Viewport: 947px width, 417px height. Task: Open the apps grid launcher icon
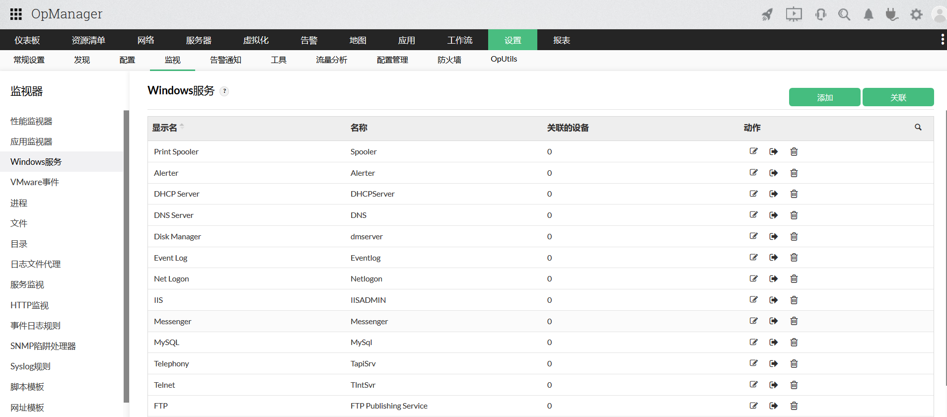(16, 14)
